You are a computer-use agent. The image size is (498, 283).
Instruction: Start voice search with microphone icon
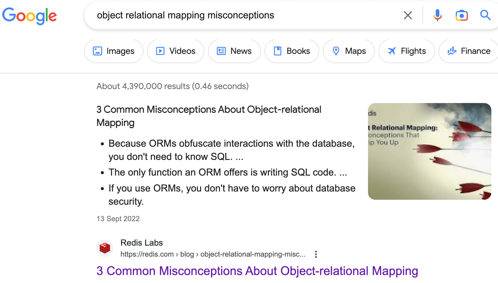pos(437,15)
